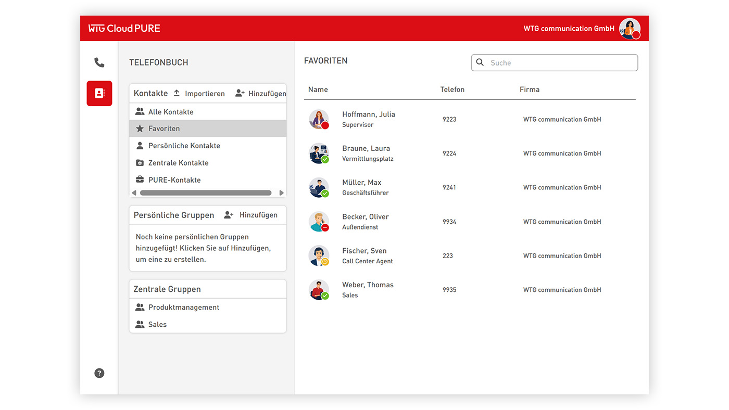
Task: Select the phonebook contacts sidebar icon
Action: point(99,93)
